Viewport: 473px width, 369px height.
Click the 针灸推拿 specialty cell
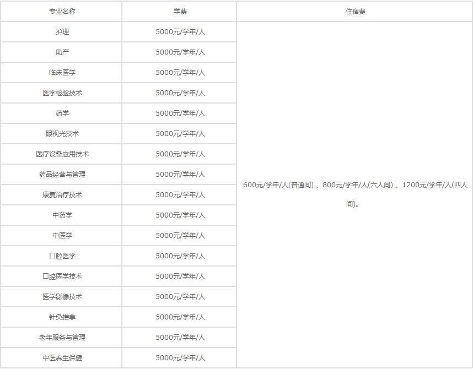[61, 317]
